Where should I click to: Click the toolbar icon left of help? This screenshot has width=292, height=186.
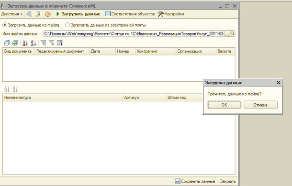38,14
